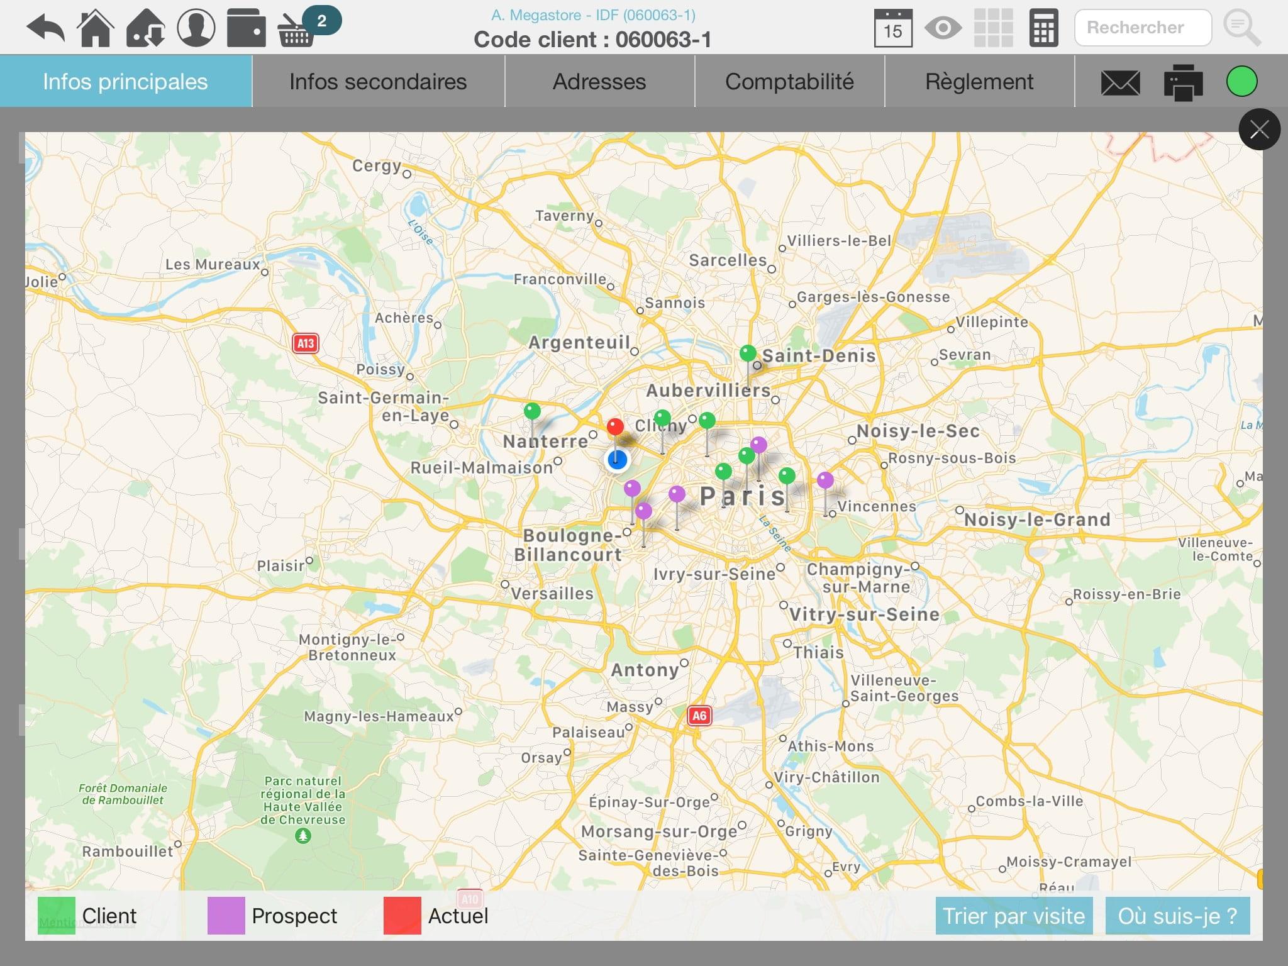Click the Versailles label on map
This screenshot has height=966, width=1288.
pyautogui.click(x=552, y=594)
